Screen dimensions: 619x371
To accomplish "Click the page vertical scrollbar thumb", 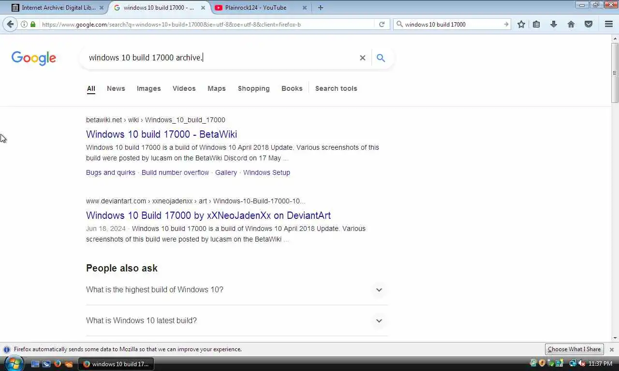I will point(615,72).
